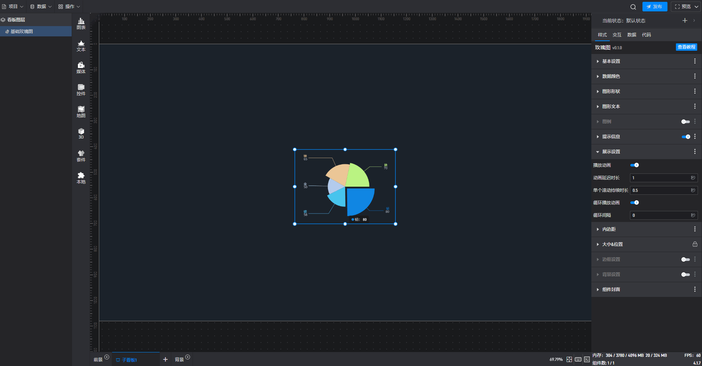Viewport: 702px width, 366px height.
Task: Click the 控件 controls icon in sidebar
Action: point(81,90)
